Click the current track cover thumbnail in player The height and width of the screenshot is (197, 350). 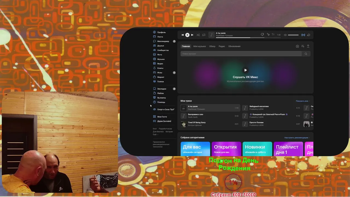pos(212,35)
